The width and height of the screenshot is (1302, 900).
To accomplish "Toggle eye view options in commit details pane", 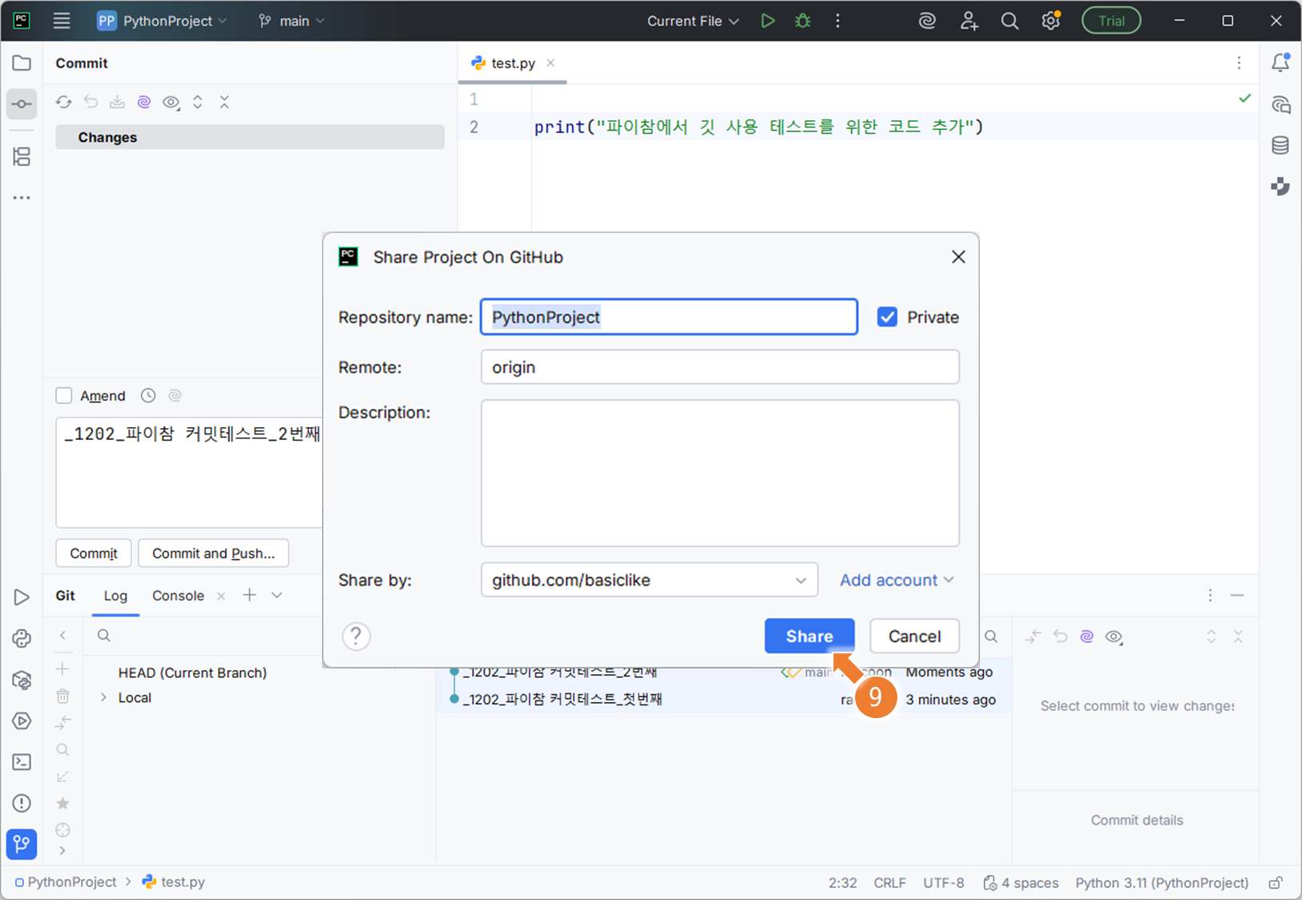I will coord(1114,636).
